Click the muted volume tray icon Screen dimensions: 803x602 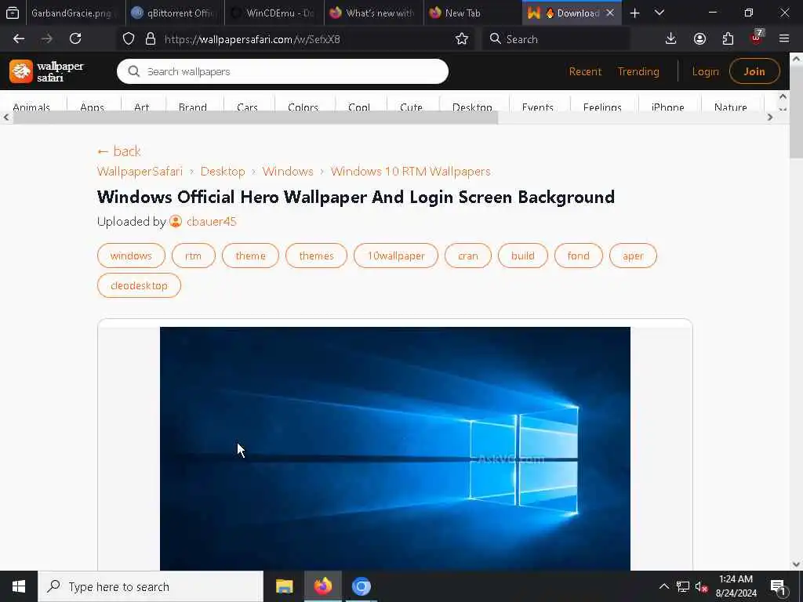[x=701, y=586]
